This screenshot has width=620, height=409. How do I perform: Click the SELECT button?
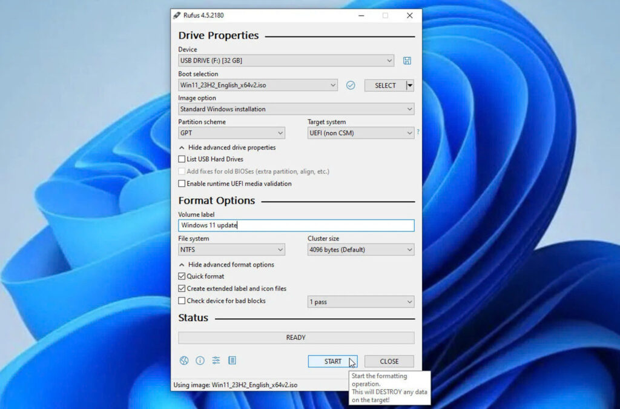point(385,85)
